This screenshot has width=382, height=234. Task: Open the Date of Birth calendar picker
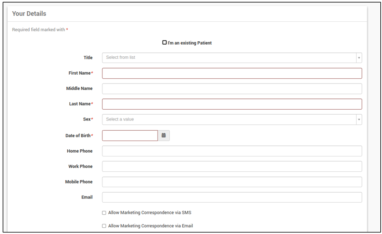tap(164, 136)
